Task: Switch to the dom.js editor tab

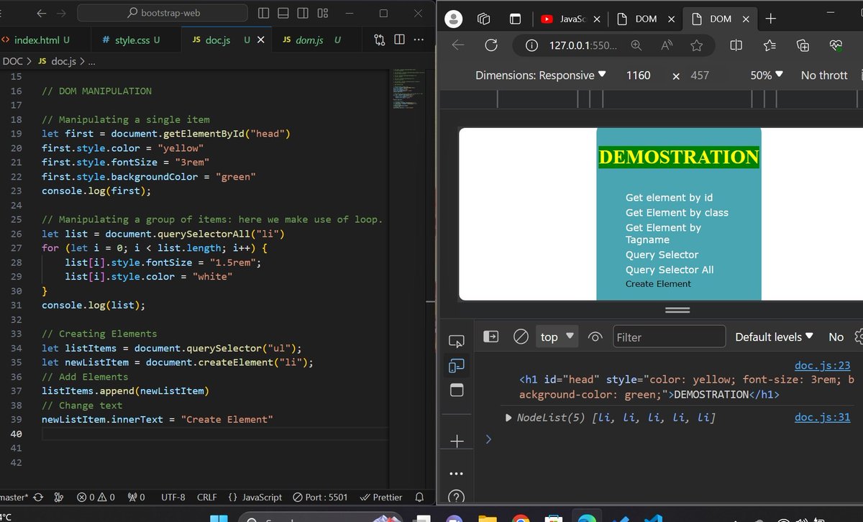Action: 311,40
